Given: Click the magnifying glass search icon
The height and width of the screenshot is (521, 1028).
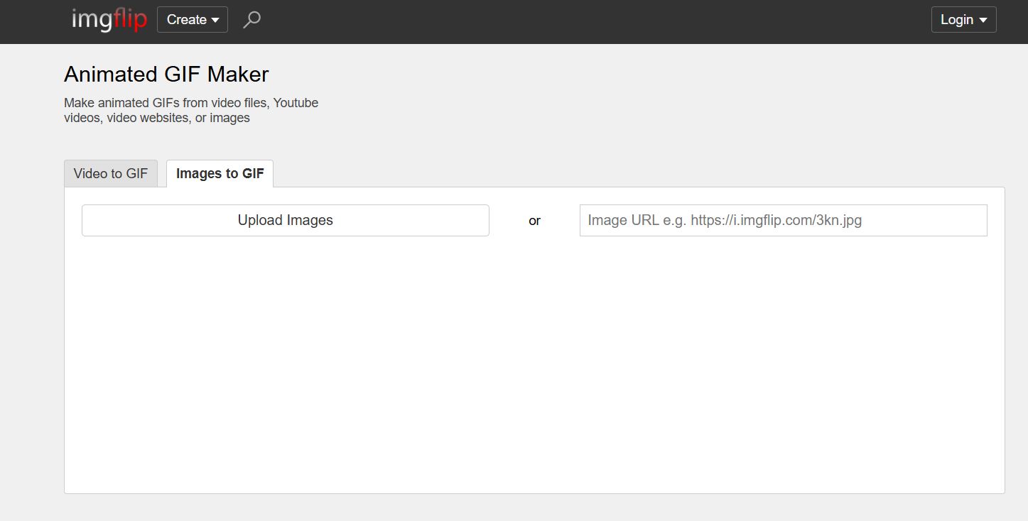Looking at the screenshot, I should pyautogui.click(x=251, y=20).
